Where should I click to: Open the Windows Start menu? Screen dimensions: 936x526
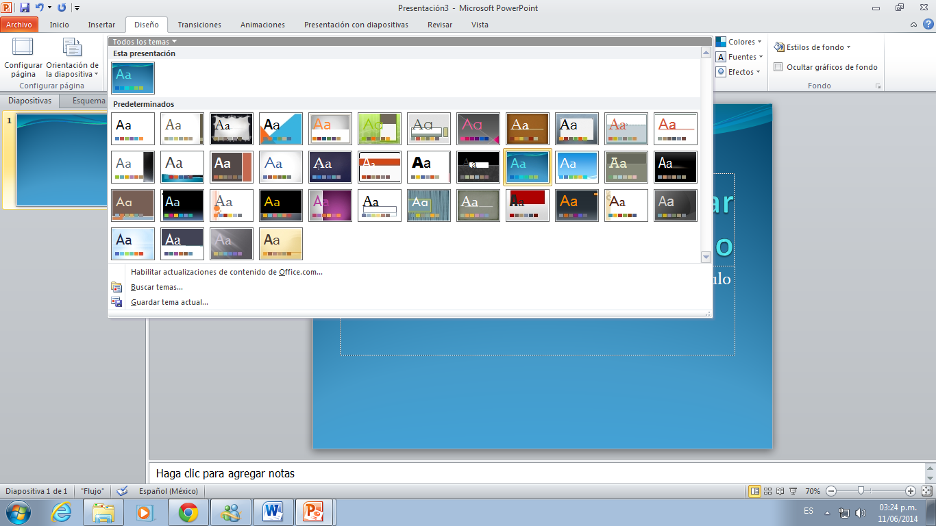(18, 512)
